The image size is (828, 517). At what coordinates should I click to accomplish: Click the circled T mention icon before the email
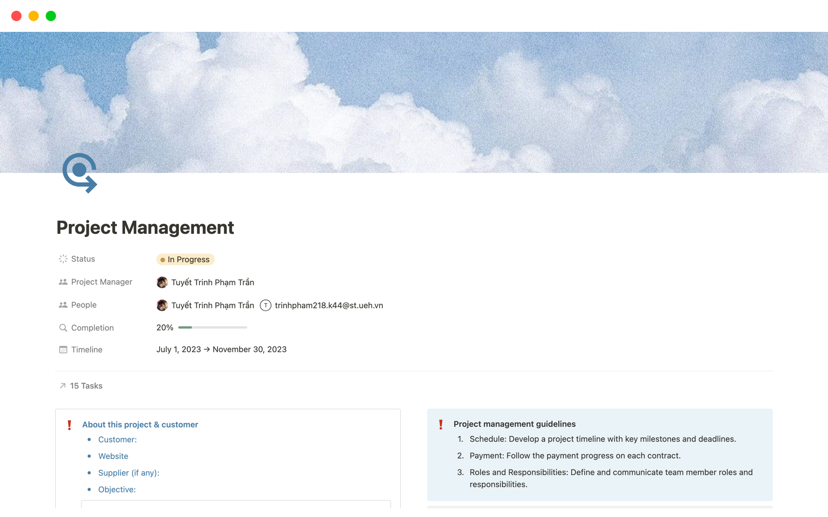click(265, 305)
